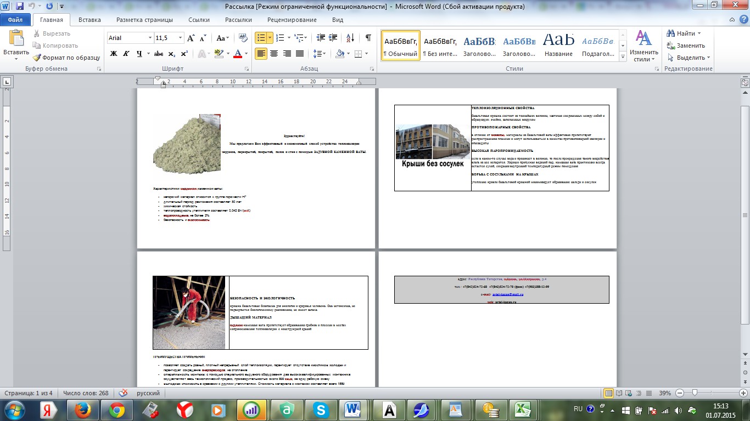This screenshot has height=421, width=750.
Task: Click the Format Painter (Формат по образцу)
Action: (x=66, y=58)
